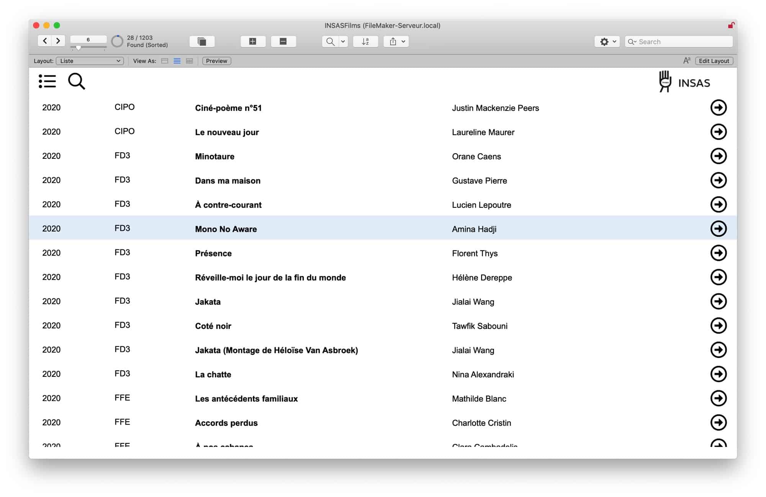Image resolution: width=766 pixels, height=497 pixels.
Task: Click the quick Search field
Action: (684, 42)
